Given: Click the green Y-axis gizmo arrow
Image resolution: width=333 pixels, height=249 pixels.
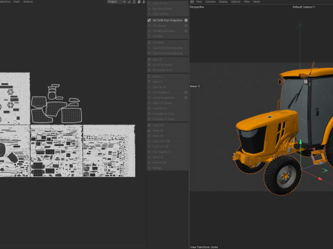Looking at the screenshot, I should [x=300, y=142].
